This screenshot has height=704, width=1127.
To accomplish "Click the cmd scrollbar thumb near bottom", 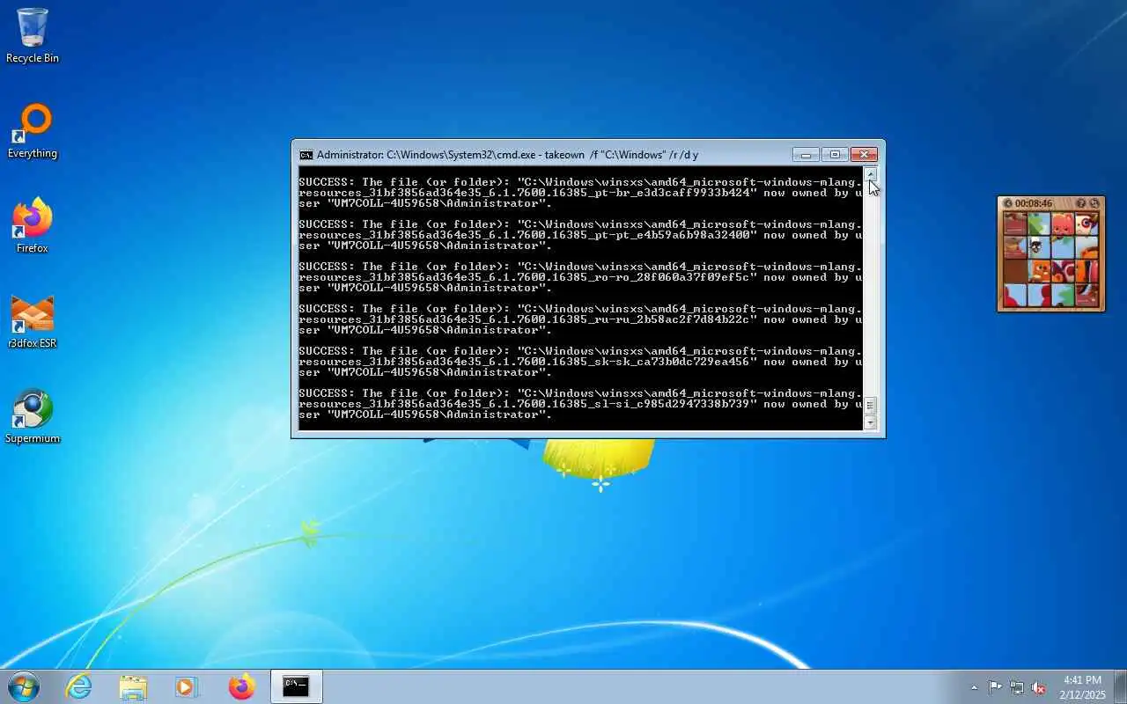I will tap(871, 406).
